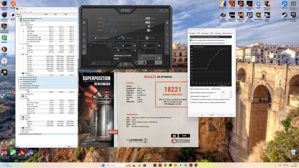Open HWMonitor Help menu

[x=31, y=12]
